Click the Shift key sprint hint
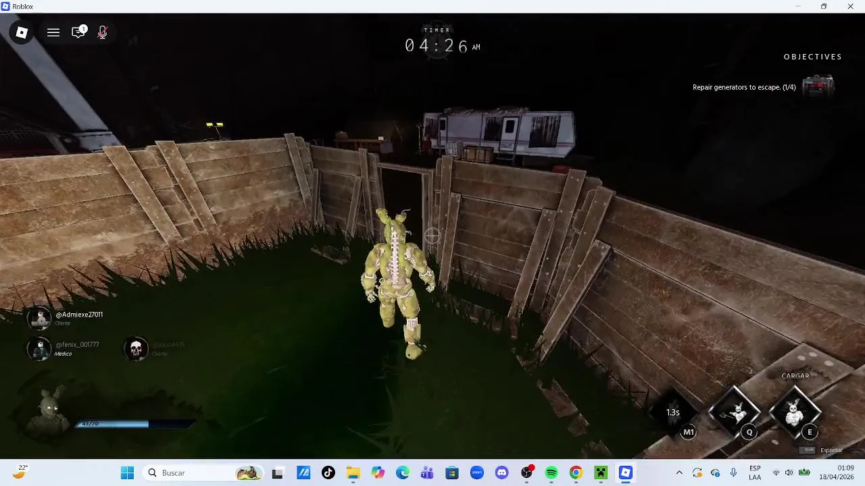This screenshot has width=865, height=486. (808, 450)
